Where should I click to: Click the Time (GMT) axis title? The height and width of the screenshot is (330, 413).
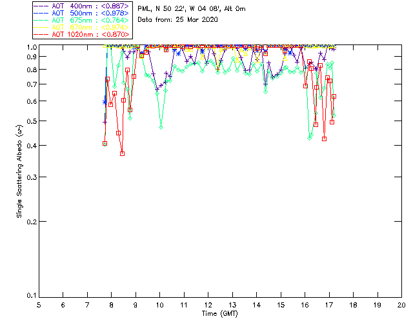pos(220,314)
